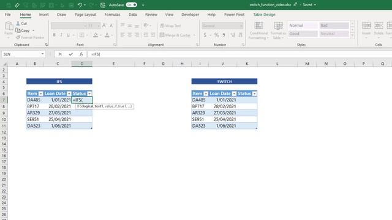This screenshot has height=220, width=392.
Task: Go to the Power Pivot tab
Action: pos(234,15)
